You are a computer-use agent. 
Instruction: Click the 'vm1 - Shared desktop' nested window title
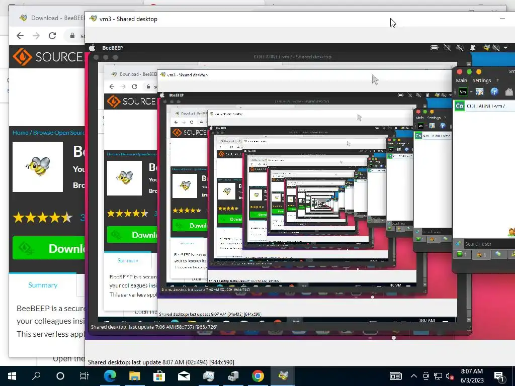pyautogui.click(x=188, y=75)
